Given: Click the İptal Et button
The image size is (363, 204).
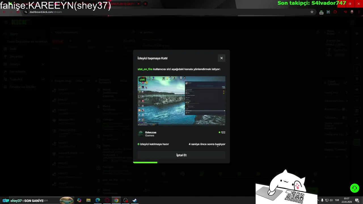Looking at the screenshot, I should pos(181,155).
